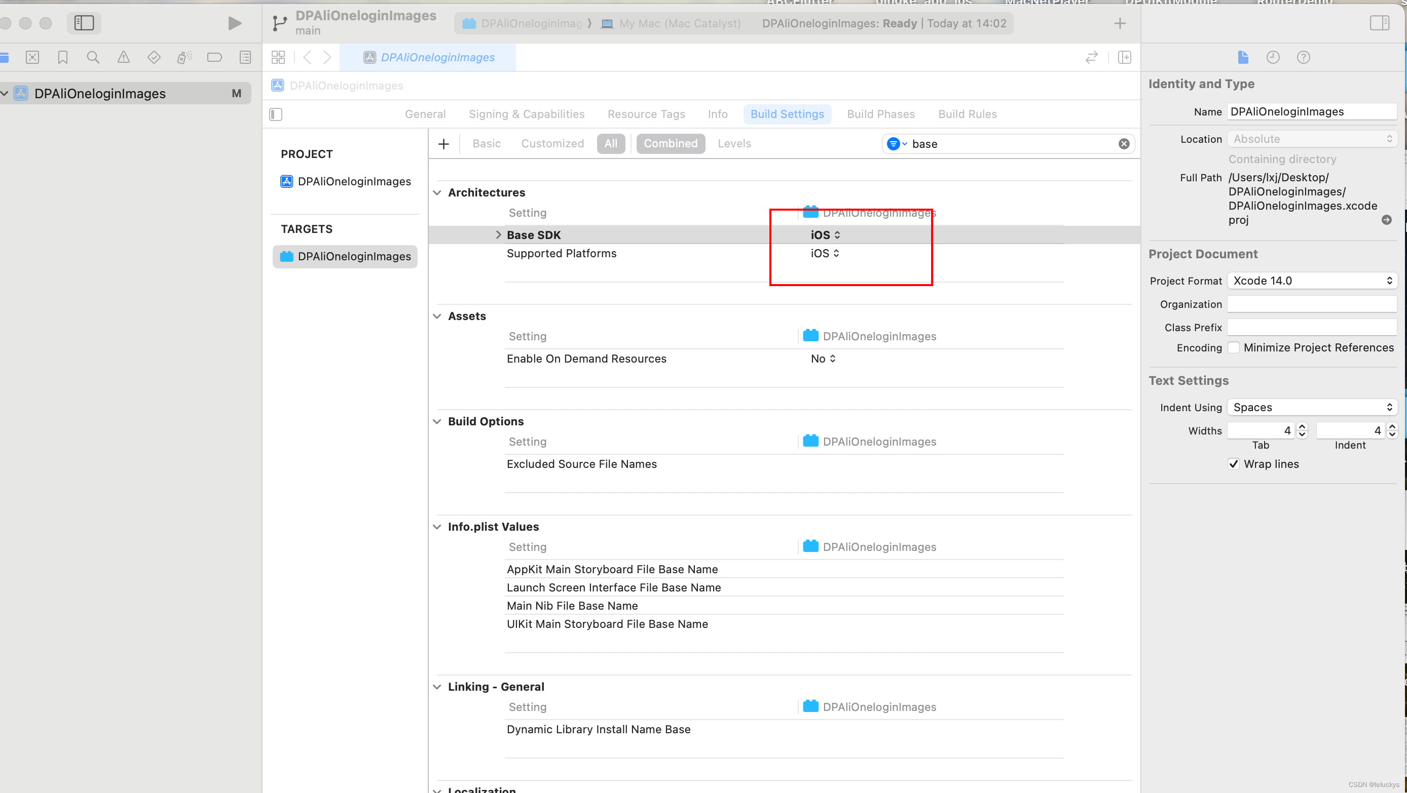Switch to the Build Phases tab
The width and height of the screenshot is (1407, 793).
[x=880, y=114]
